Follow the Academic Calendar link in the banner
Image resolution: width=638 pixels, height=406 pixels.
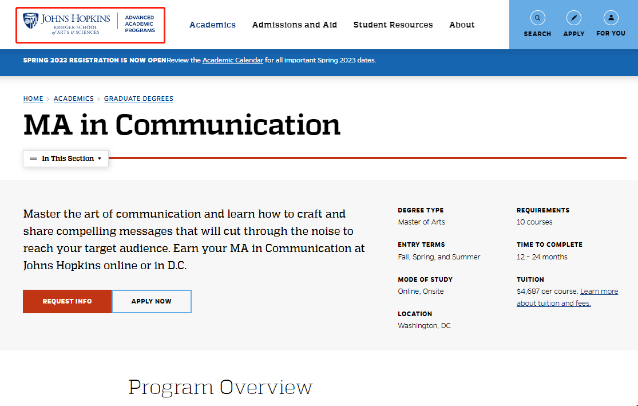[x=232, y=60]
